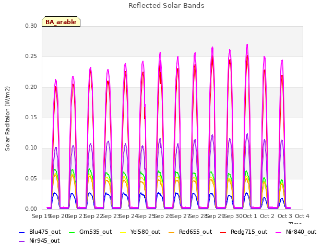Viewport: 334px width, 251px height.
Task: Select the Redg715_out legend label
Action: (249, 232)
